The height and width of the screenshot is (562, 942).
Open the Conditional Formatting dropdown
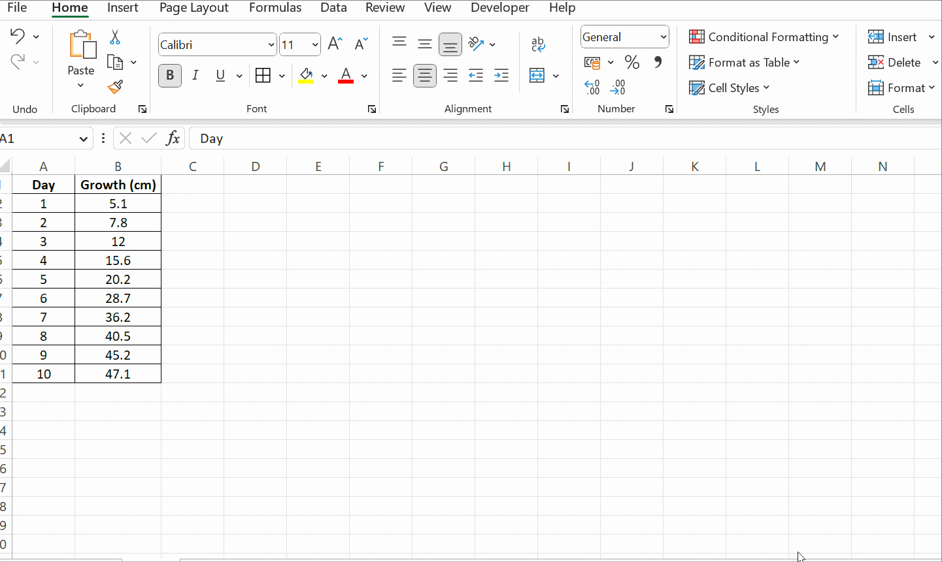(764, 37)
